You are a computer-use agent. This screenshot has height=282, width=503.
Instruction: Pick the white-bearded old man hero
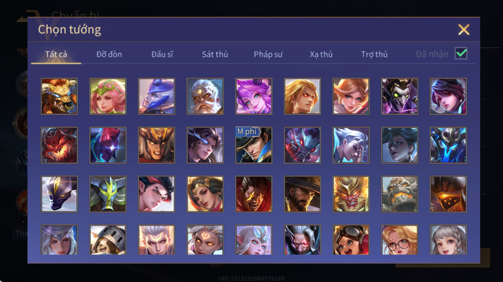(205, 96)
